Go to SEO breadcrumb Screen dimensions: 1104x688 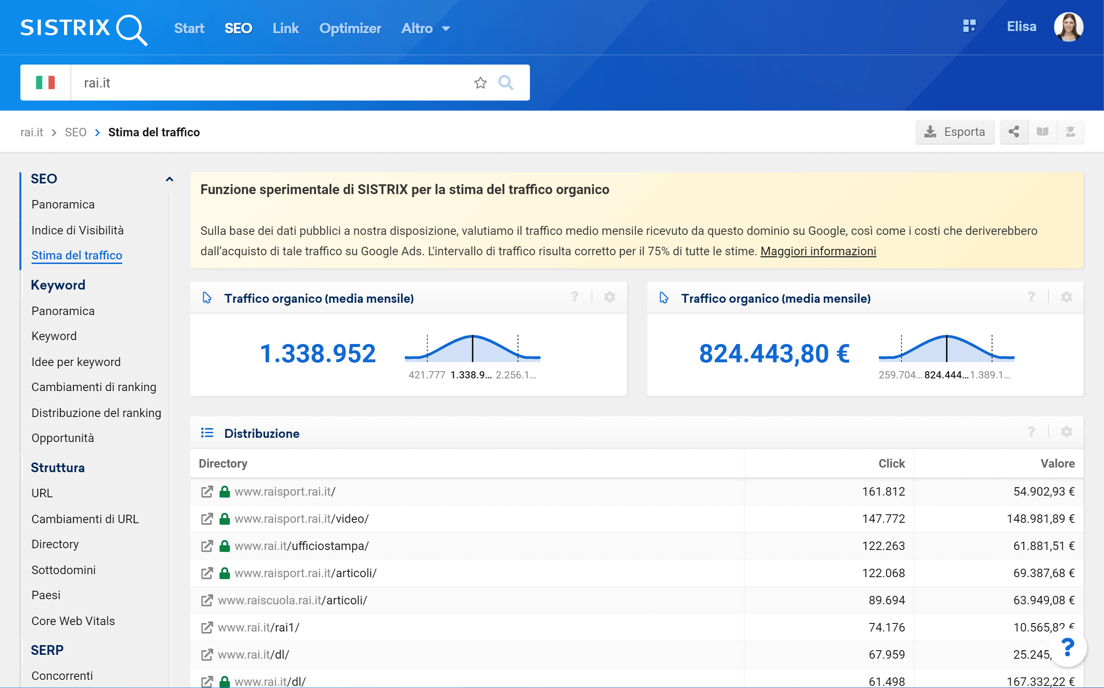76,132
